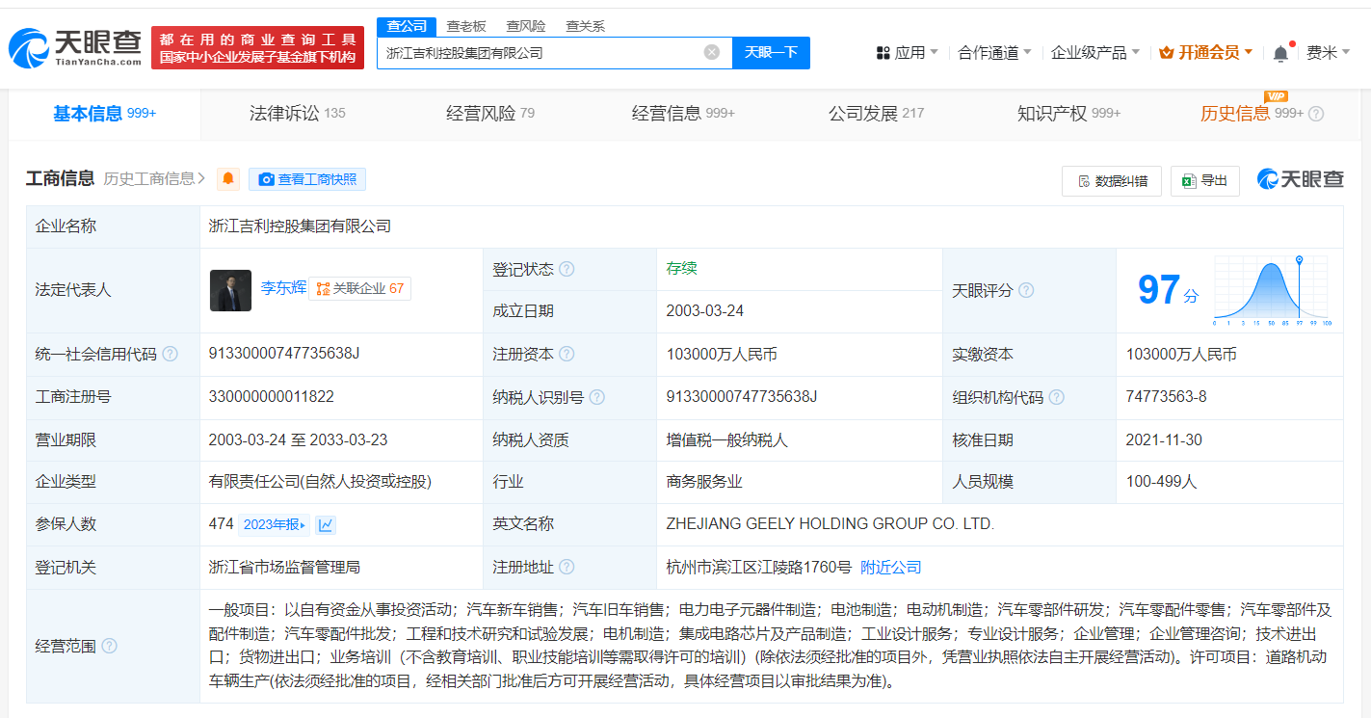Click the 天眼一下 search button

click(771, 52)
